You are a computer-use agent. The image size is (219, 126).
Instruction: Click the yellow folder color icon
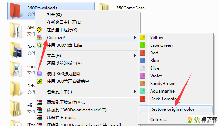click(x=143, y=38)
